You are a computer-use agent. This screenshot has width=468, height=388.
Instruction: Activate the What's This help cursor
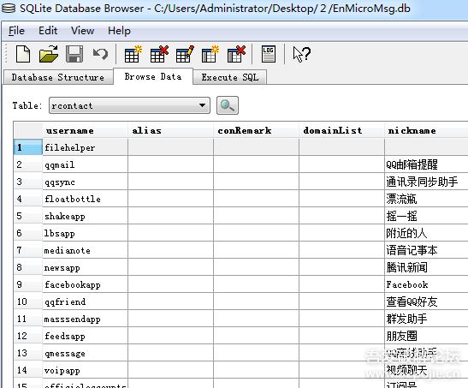tap(301, 54)
